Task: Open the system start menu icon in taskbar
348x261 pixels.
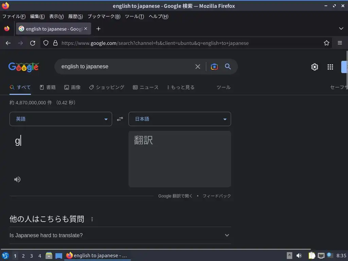Action: pos(5,256)
